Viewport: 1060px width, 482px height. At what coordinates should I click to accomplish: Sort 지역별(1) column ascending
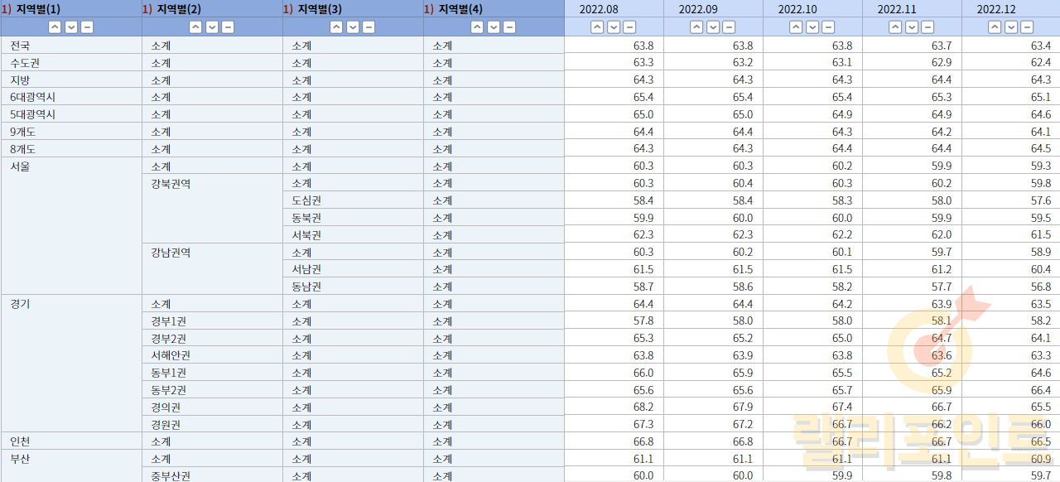55,27
